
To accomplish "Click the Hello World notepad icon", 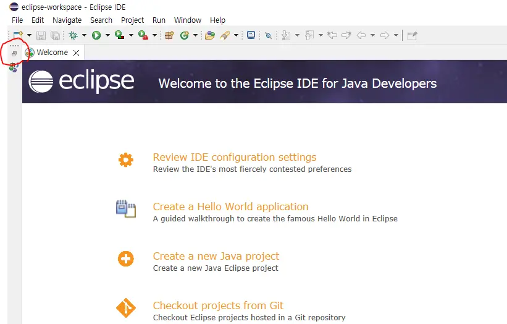I will (126, 209).
